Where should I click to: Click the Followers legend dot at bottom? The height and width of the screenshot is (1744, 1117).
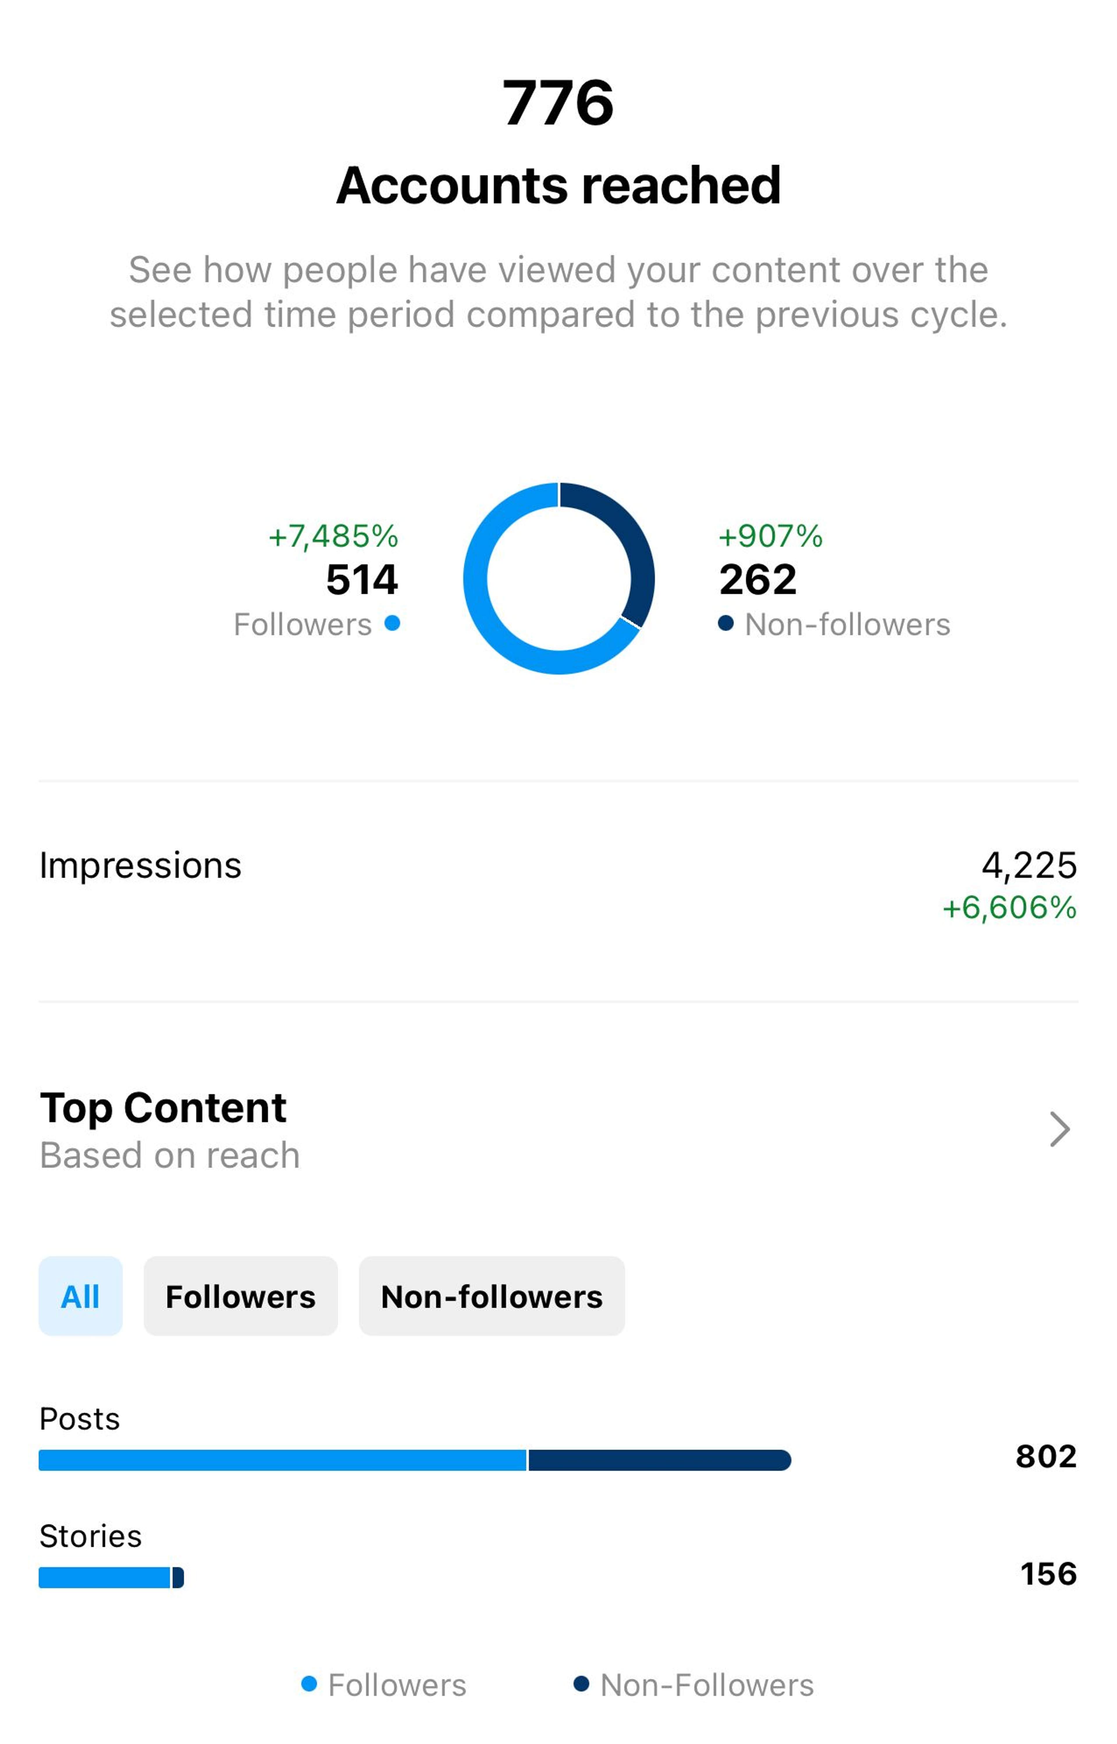309,1684
